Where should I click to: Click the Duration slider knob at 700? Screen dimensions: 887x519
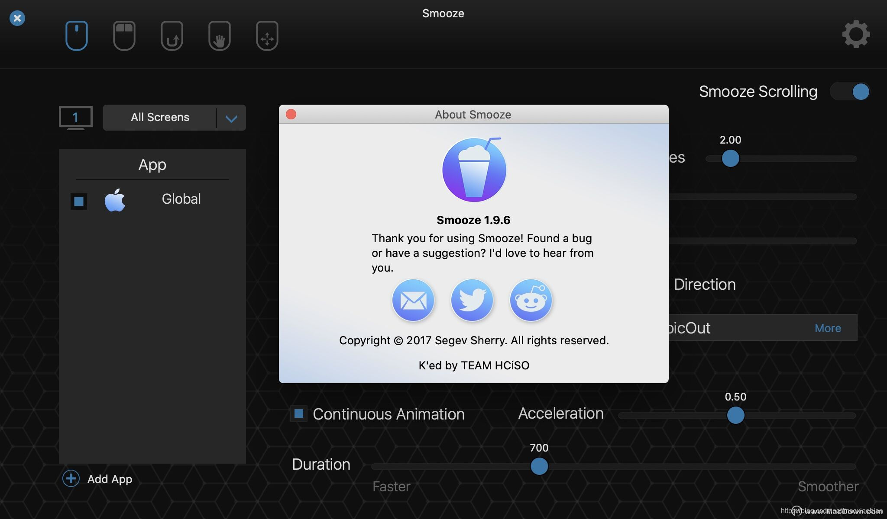pyautogui.click(x=539, y=466)
